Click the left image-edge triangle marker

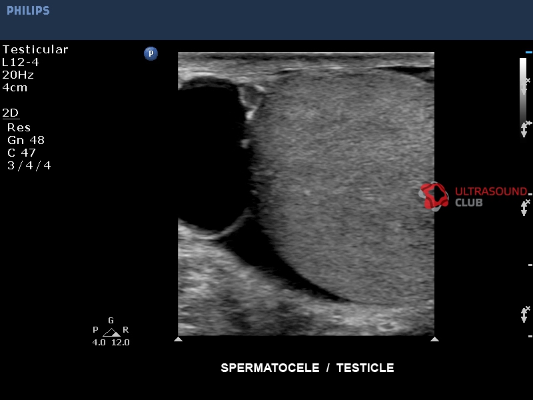pos(178,339)
